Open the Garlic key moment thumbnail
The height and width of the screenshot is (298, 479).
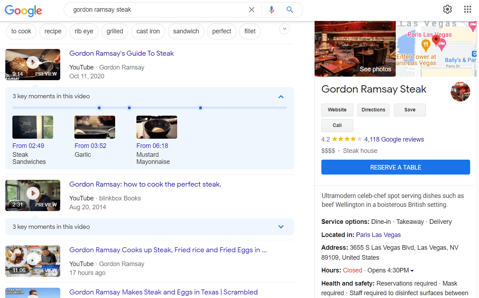coord(95,127)
